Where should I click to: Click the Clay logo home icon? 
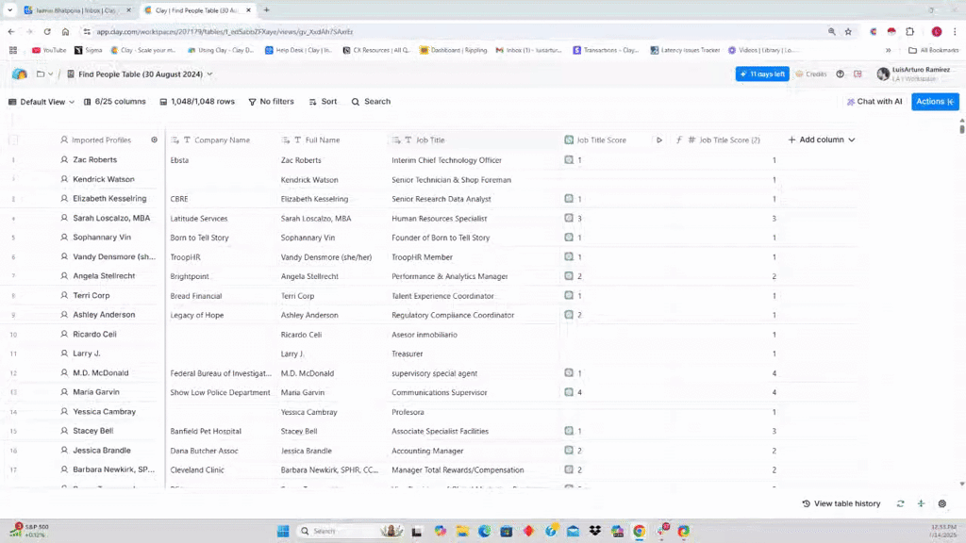19,74
